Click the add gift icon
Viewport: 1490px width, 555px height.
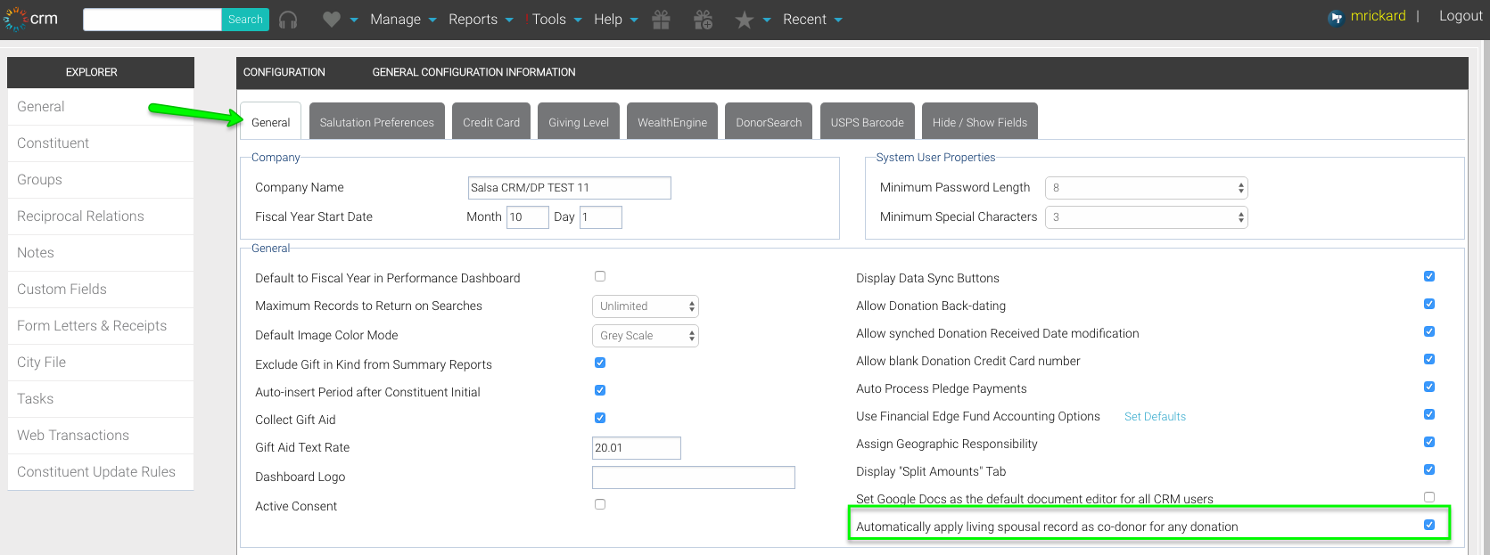[704, 20]
